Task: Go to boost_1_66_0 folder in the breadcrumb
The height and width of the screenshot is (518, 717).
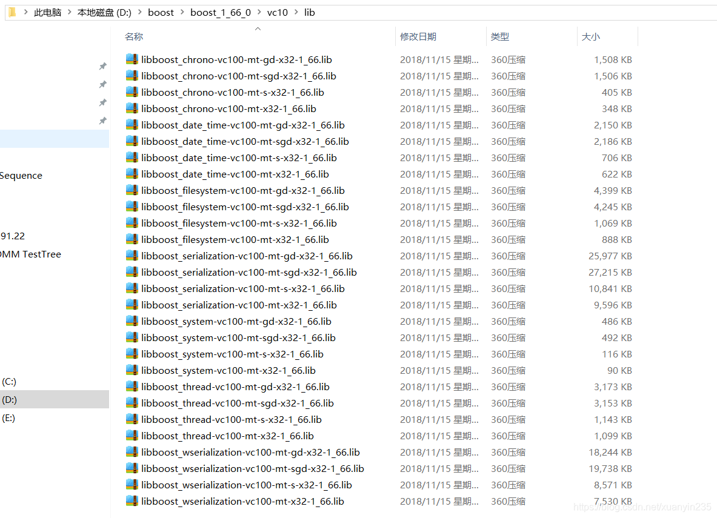Action: click(221, 12)
